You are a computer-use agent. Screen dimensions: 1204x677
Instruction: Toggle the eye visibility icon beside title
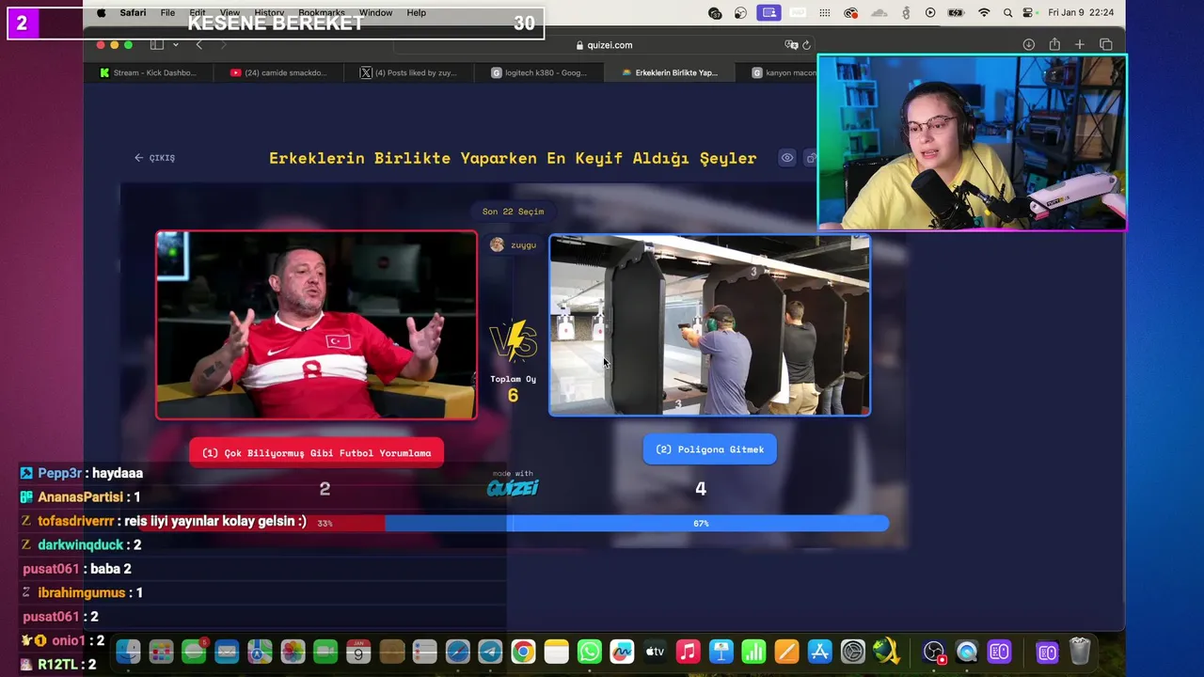[x=787, y=158]
